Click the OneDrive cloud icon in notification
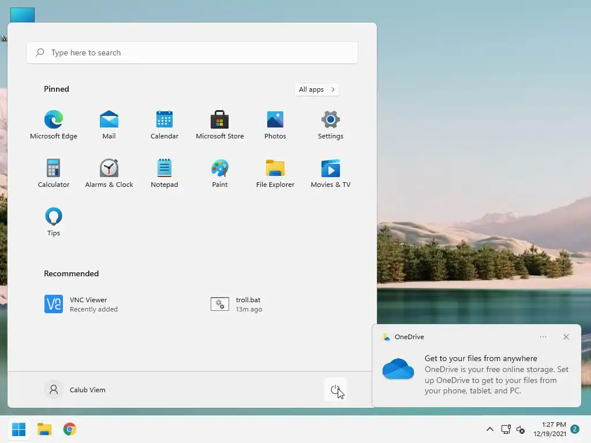The width and height of the screenshot is (591, 443). [398, 369]
